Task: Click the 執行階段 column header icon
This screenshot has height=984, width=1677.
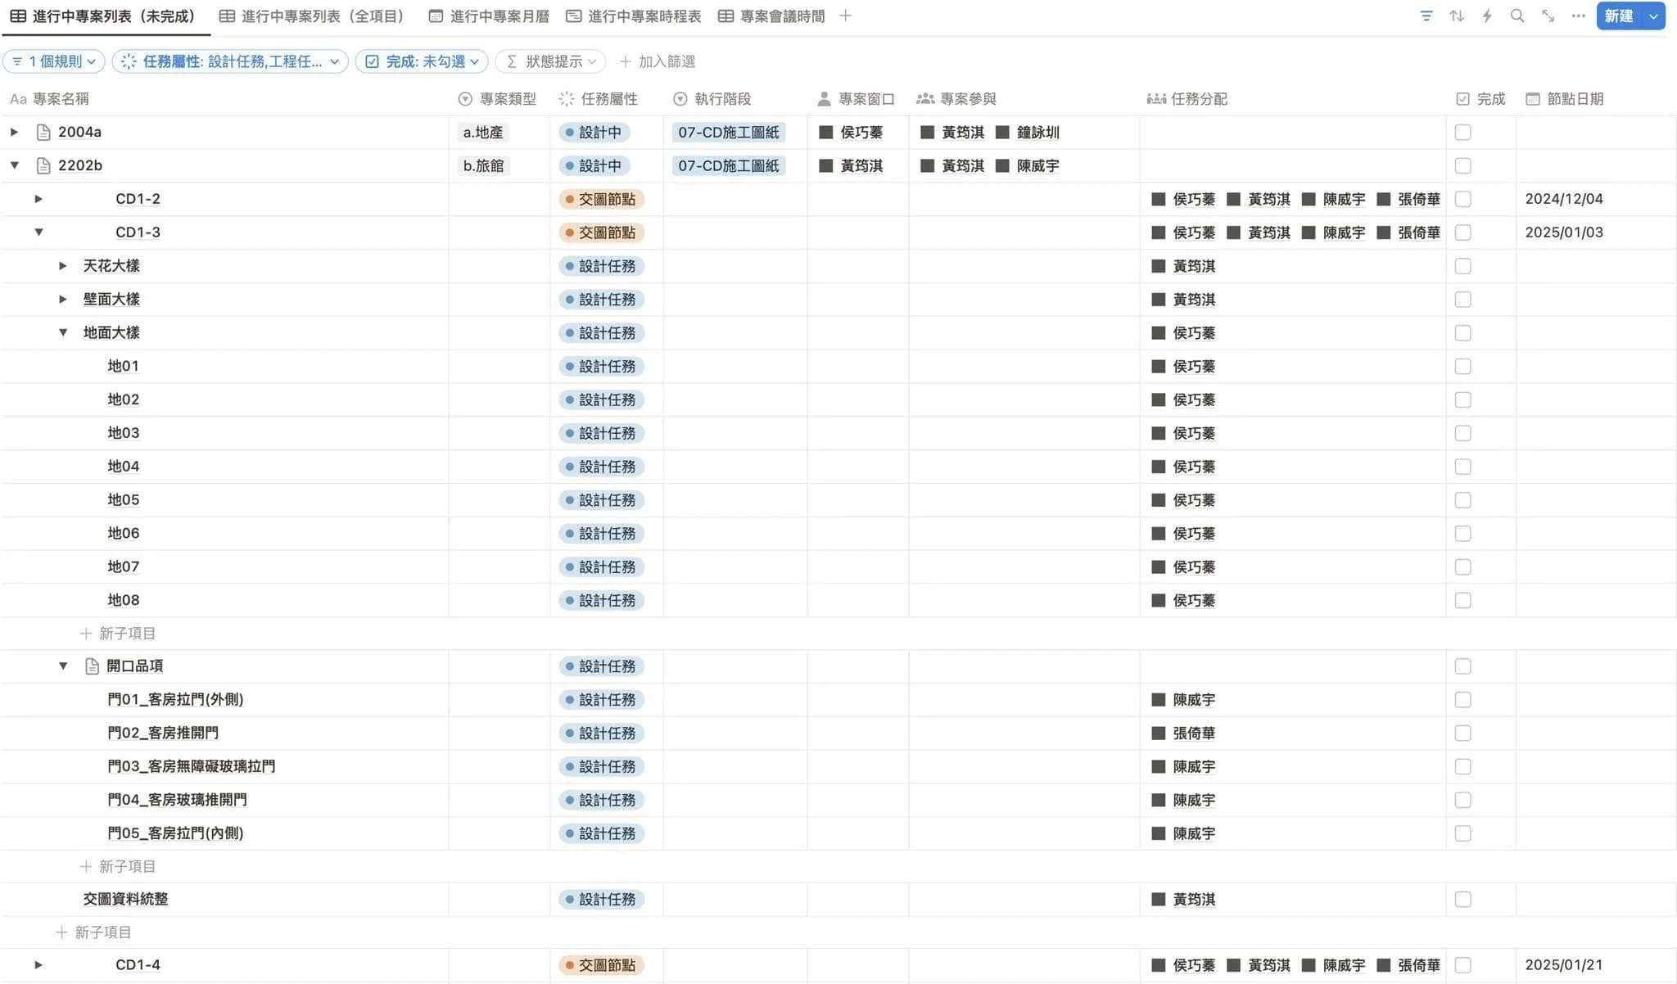Action: click(x=680, y=99)
